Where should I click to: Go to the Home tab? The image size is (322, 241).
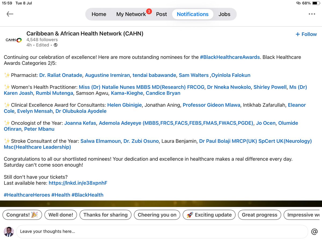(99, 14)
